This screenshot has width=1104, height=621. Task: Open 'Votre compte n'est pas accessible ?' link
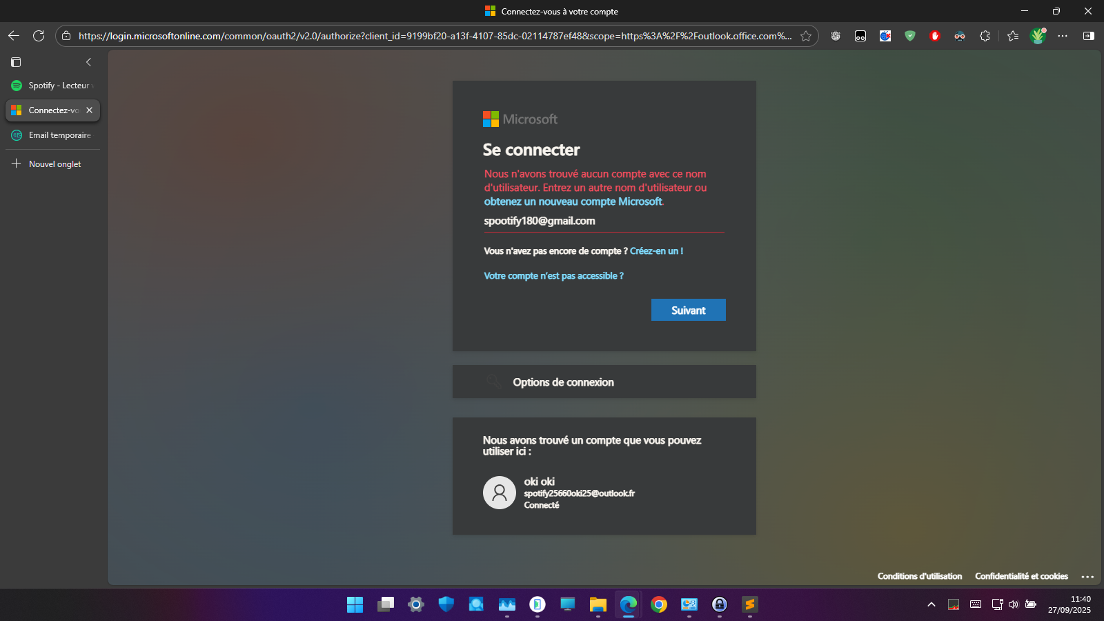[x=553, y=276]
